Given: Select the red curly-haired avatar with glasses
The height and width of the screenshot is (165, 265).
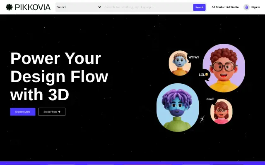Looking at the screenshot, I should 224,68.
